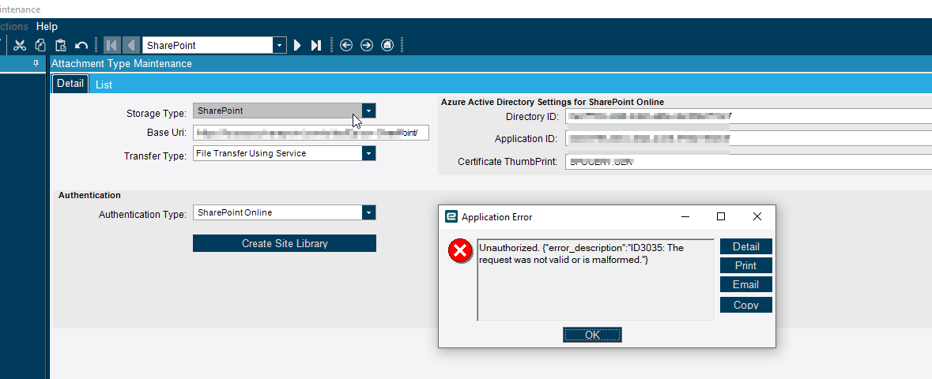Click the Undo arrow icon
This screenshot has width=932, height=379.
(x=81, y=45)
